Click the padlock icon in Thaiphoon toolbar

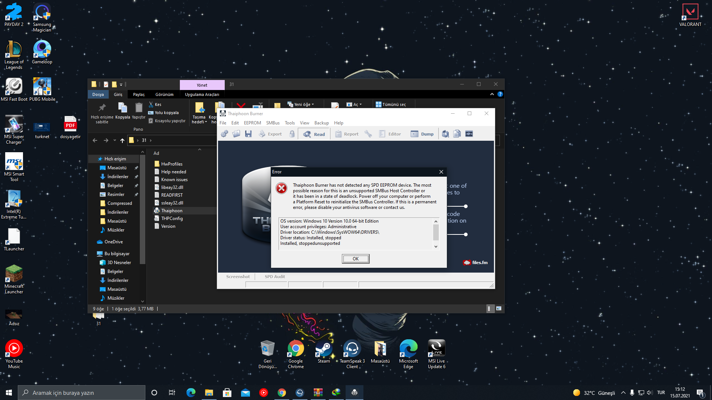coord(292,134)
